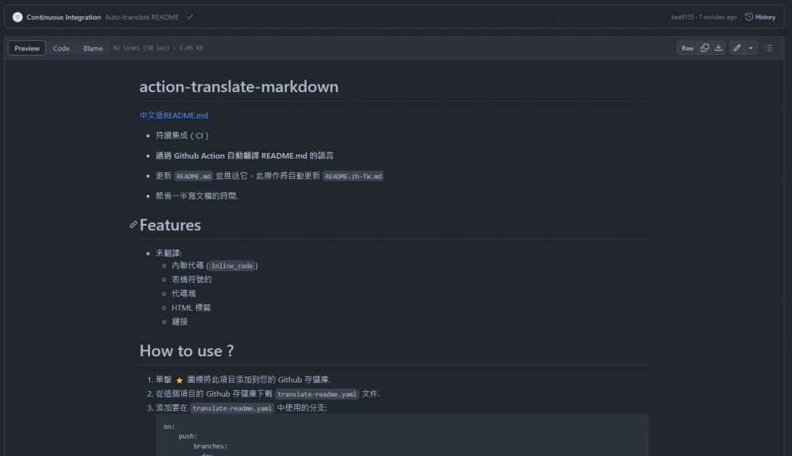Edit this file with pencil icon

(x=737, y=48)
